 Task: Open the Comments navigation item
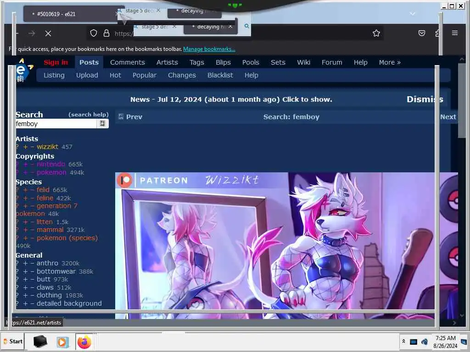click(x=128, y=62)
